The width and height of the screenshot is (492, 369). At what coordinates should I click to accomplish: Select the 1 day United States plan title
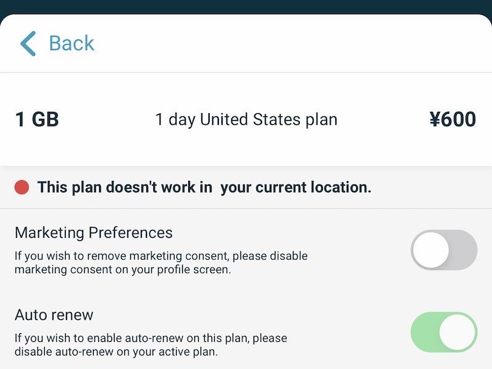tap(246, 119)
